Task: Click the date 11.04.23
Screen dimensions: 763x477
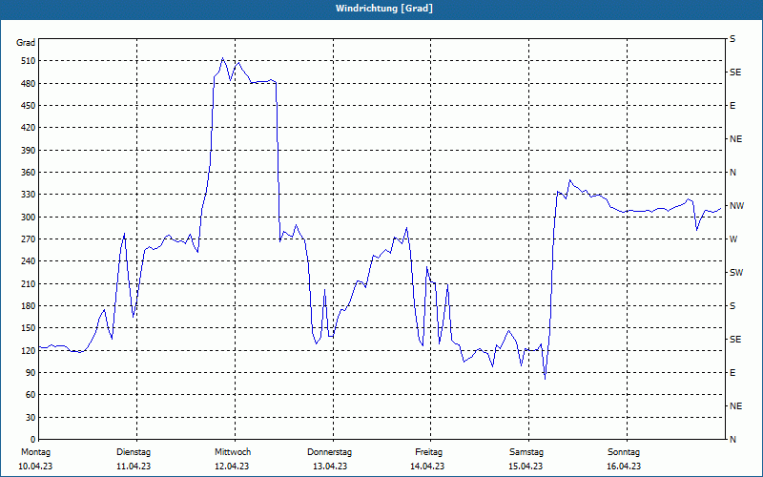Action: [x=134, y=467]
